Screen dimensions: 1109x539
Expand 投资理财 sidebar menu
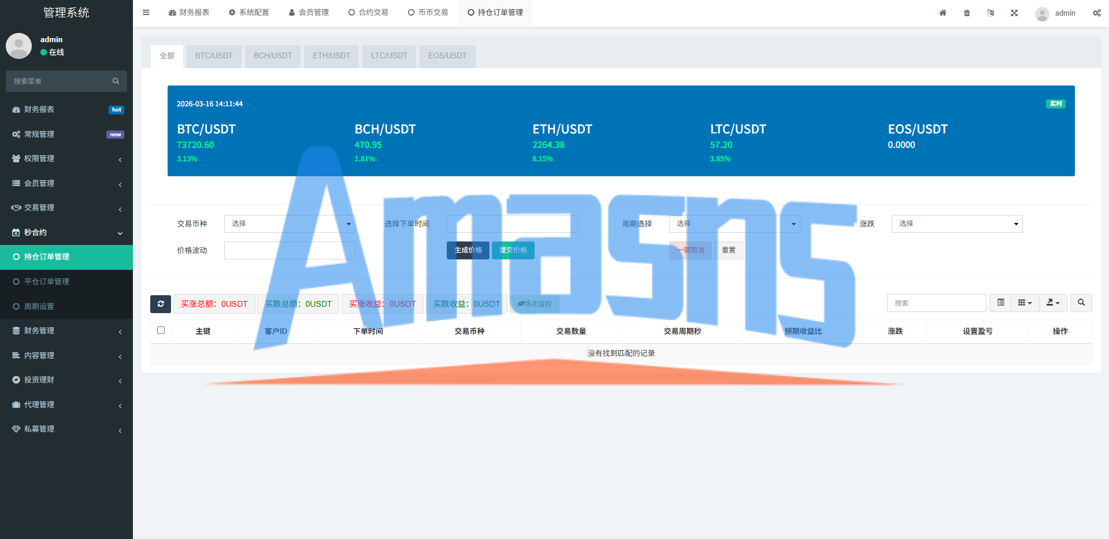click(66, 380)
